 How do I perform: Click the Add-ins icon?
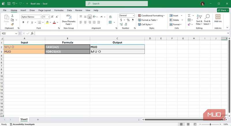[218, 19]
